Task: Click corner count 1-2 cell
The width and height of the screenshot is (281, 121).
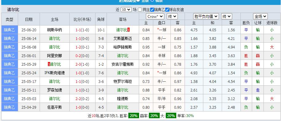Action: click(x=101, y=64)
